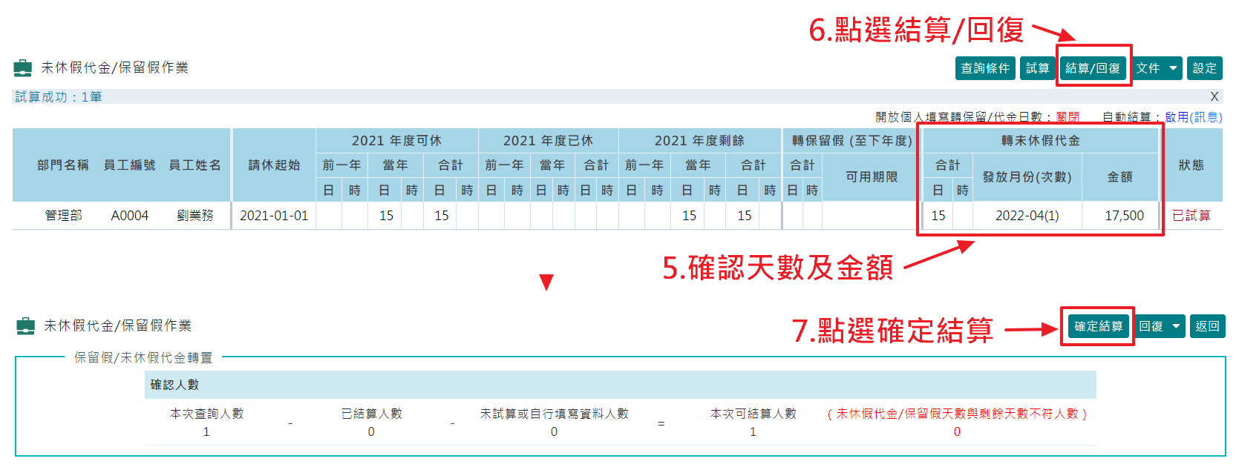The image size is (1236, 470).
Task: Click the 可用期限 column header
Action: pyautogui.click(x=872, y=177)
